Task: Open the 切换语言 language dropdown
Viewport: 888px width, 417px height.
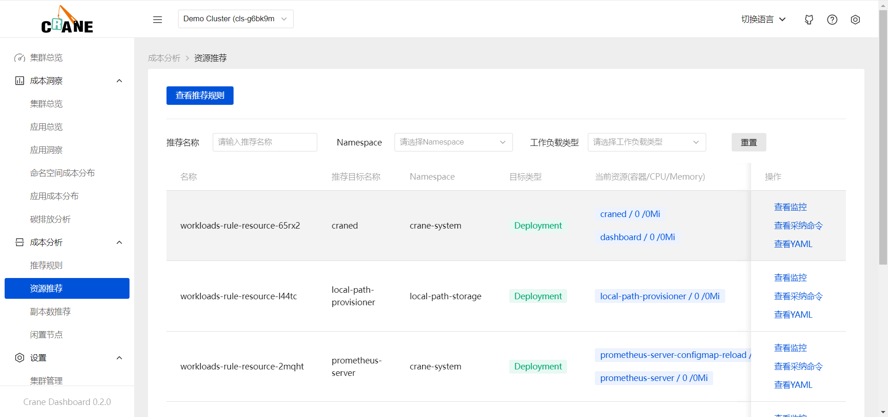Action: (764, 19)
